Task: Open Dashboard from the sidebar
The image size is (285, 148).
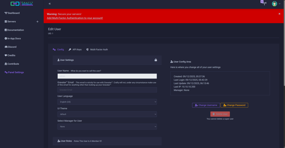Action: [14, 13]
